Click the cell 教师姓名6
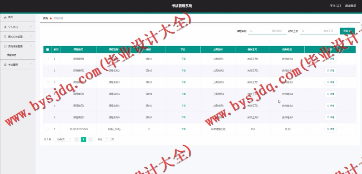 point(287,117)
